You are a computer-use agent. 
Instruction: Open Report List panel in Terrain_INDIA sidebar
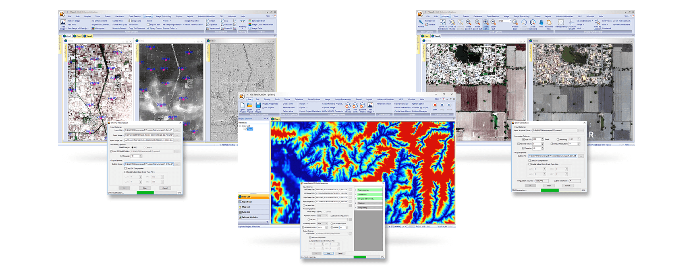(254, 202)
